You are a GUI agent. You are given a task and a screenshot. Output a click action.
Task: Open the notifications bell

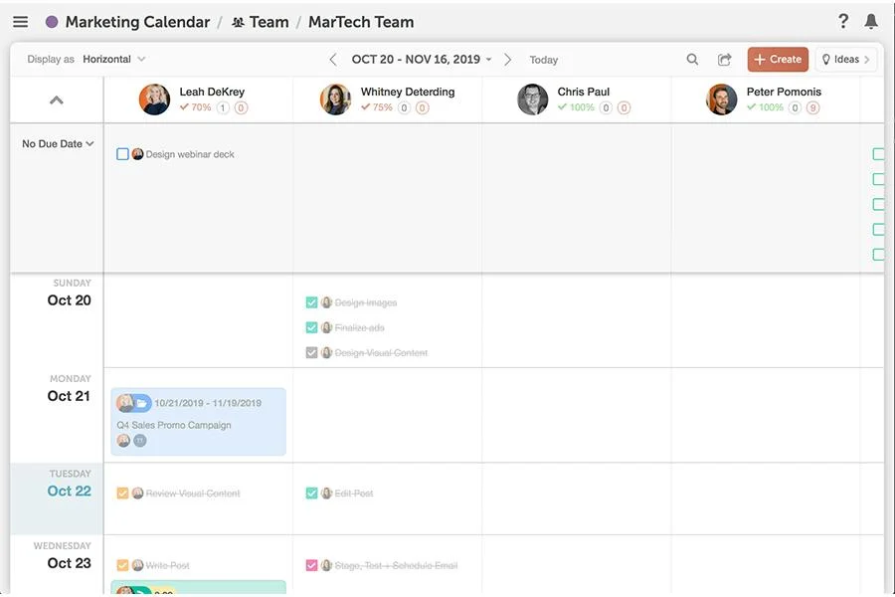click(x=871, y=21)
